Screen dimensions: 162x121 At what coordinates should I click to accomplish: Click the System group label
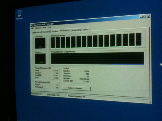point(66,68)
